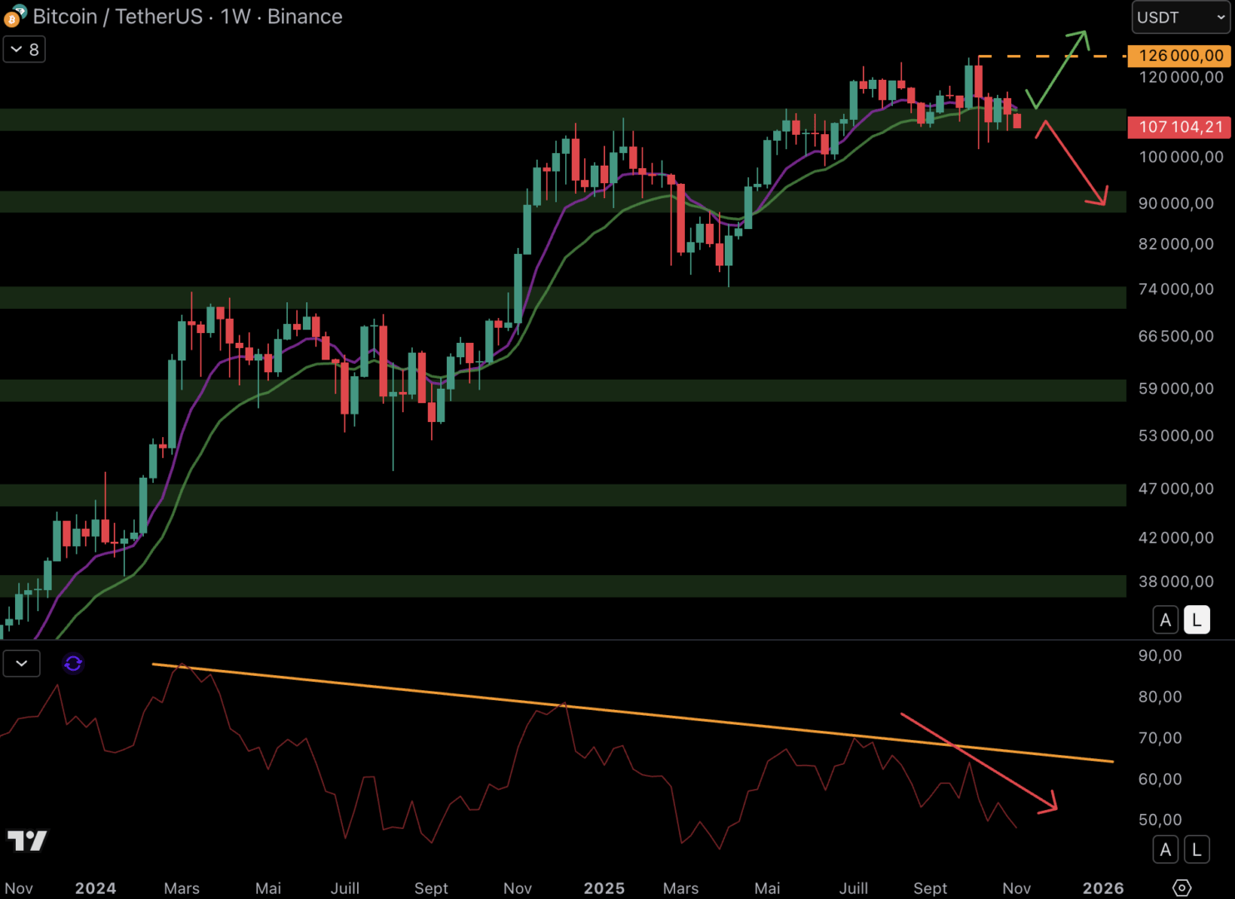
Task: Expand the indicator pane legend chevron
Action: pos(22,663)
